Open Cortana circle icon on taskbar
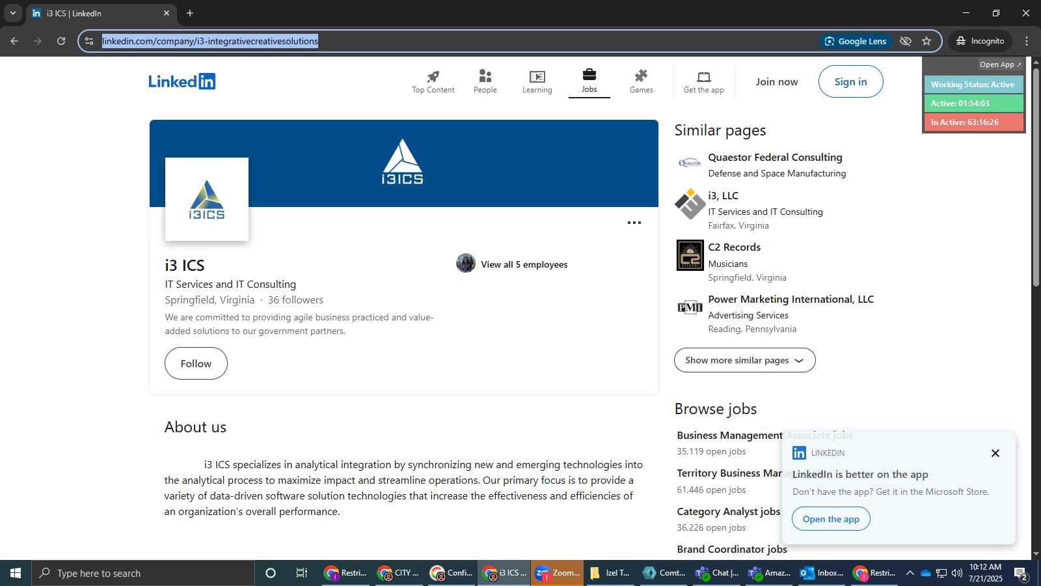This screenshot has width=1041, height=586. [x=271, y=573]
